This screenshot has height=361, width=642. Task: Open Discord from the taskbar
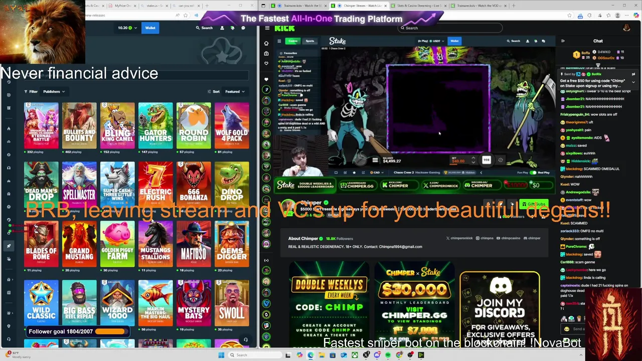(377, 355)
